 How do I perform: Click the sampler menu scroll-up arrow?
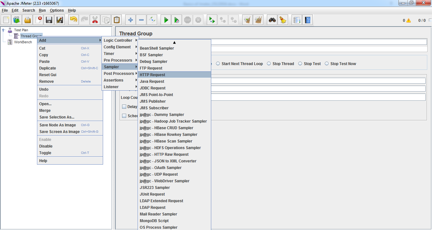click(x=174, y=42)
